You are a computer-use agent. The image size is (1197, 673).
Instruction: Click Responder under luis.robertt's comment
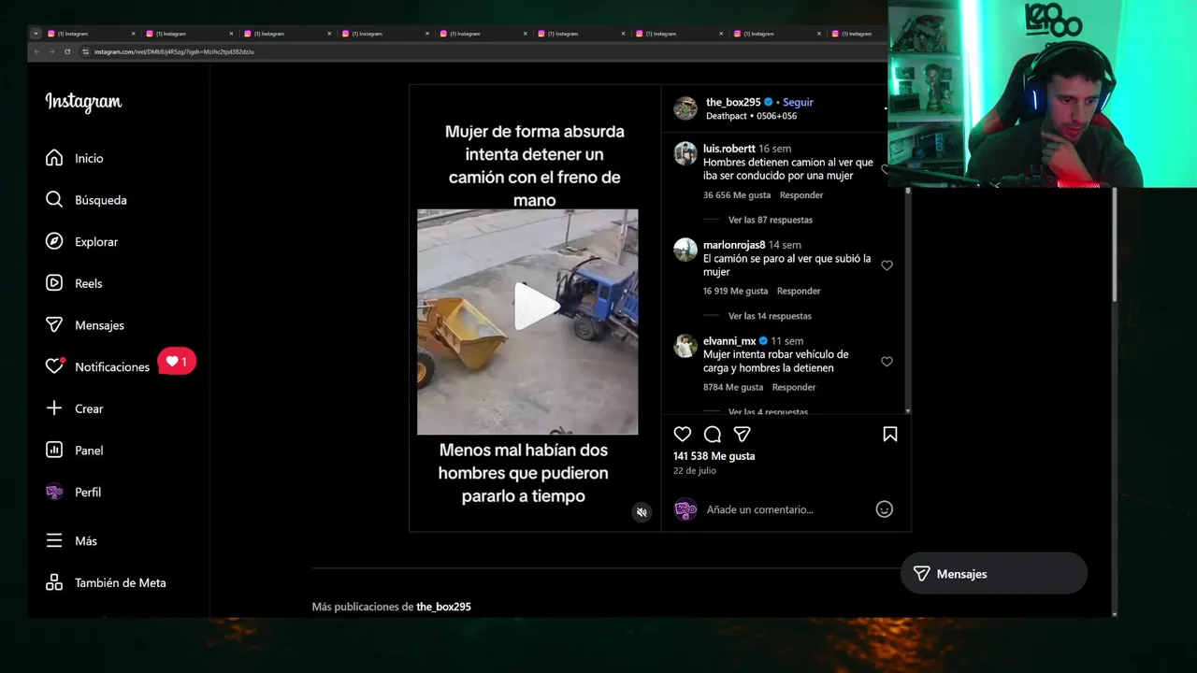(x=801, y=195)
